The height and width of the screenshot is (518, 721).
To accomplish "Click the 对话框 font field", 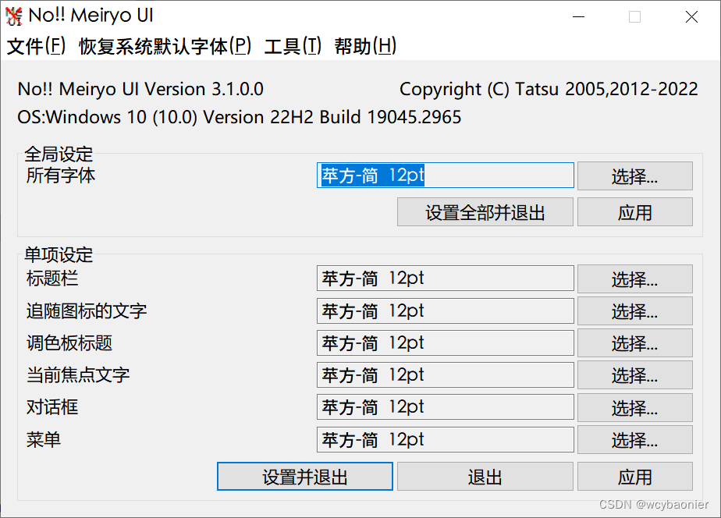I will point(445,406).
